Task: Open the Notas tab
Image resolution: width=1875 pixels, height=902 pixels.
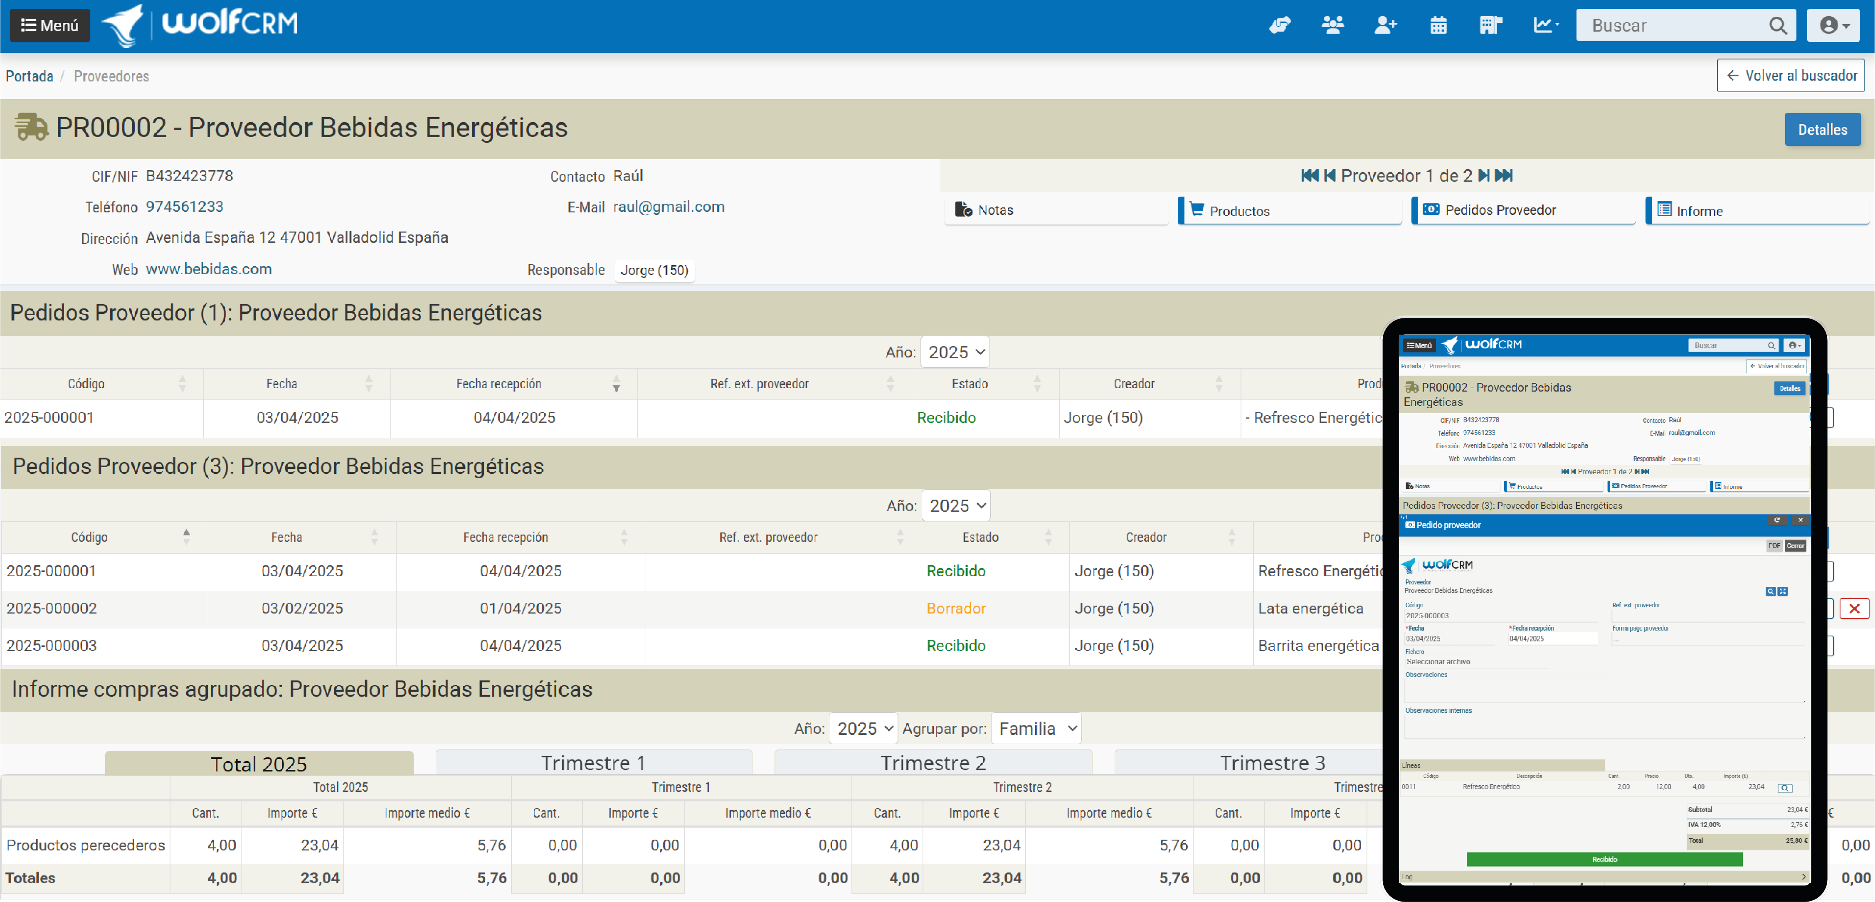Action: (x=1056, y=209)
